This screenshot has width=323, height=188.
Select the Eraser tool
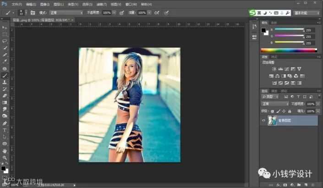(5, 96)
